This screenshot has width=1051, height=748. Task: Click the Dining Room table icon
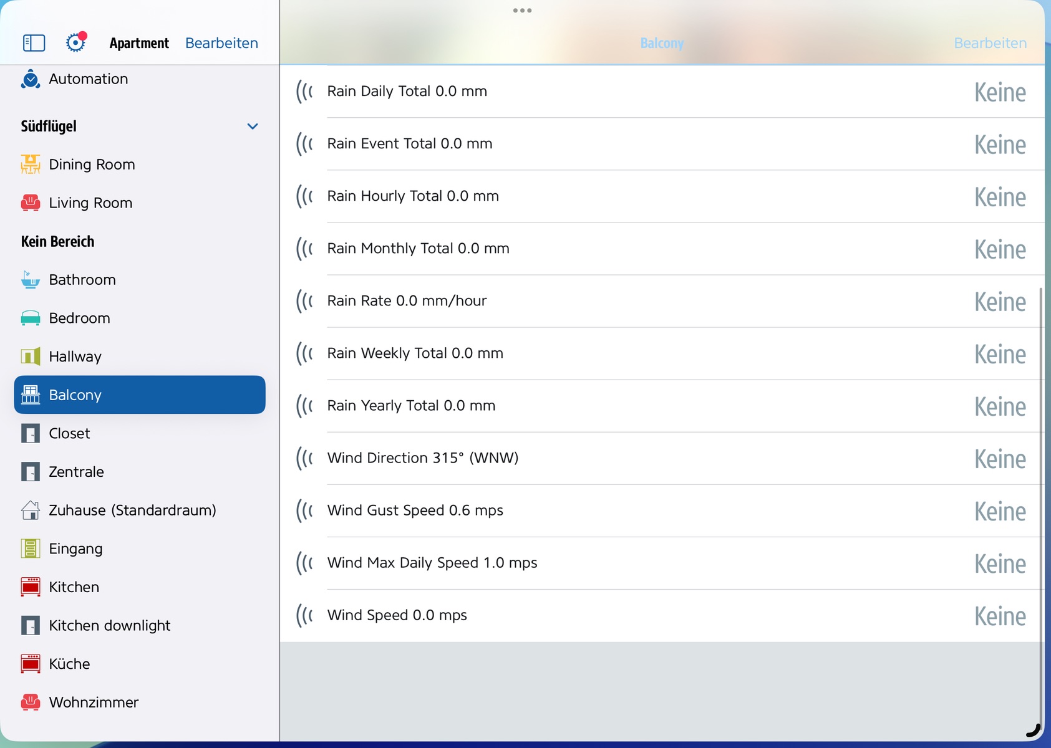[x=31, y=165]
